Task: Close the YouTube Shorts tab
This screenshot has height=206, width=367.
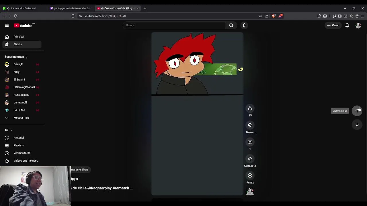Action: click(x=138, y=8)
